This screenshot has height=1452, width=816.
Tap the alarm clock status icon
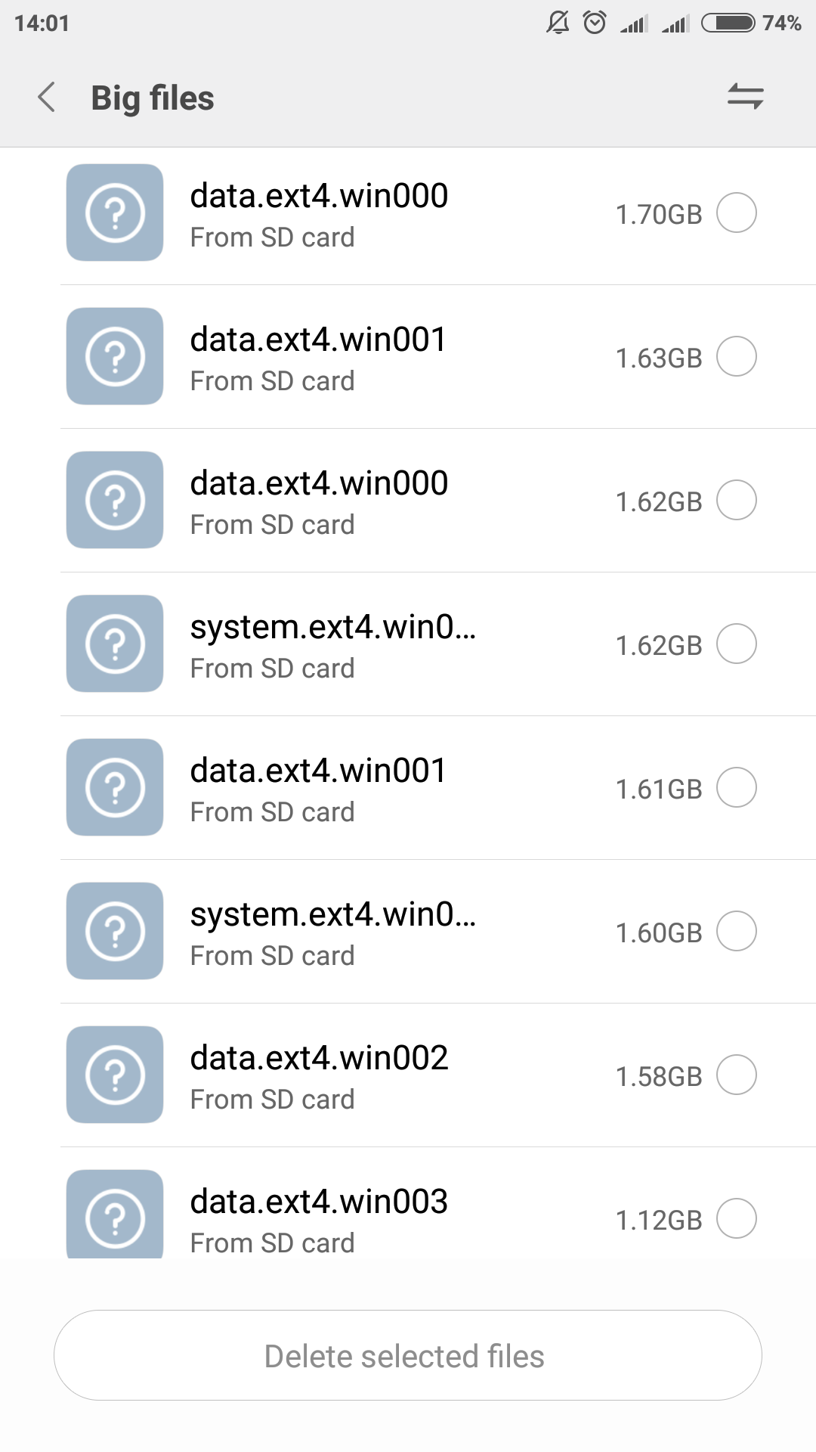pos(595,23)
